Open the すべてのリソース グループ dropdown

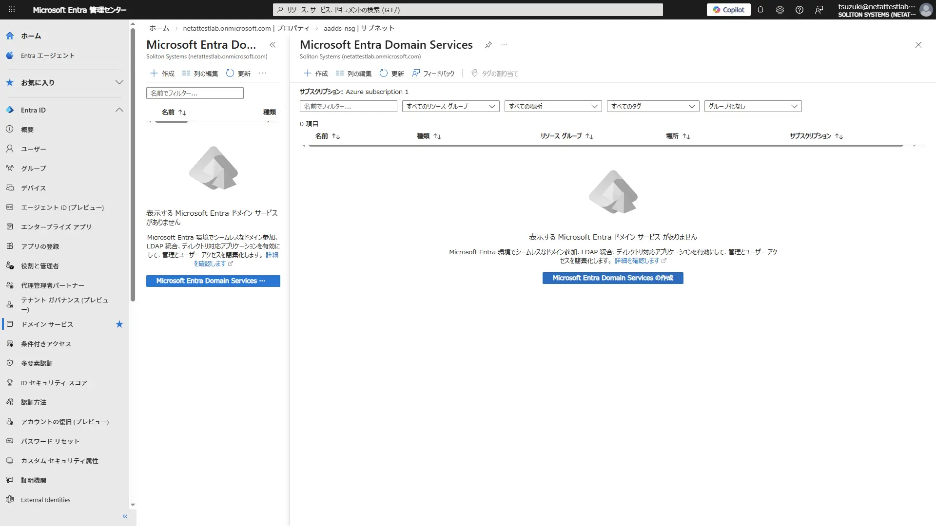coord(450,106)
